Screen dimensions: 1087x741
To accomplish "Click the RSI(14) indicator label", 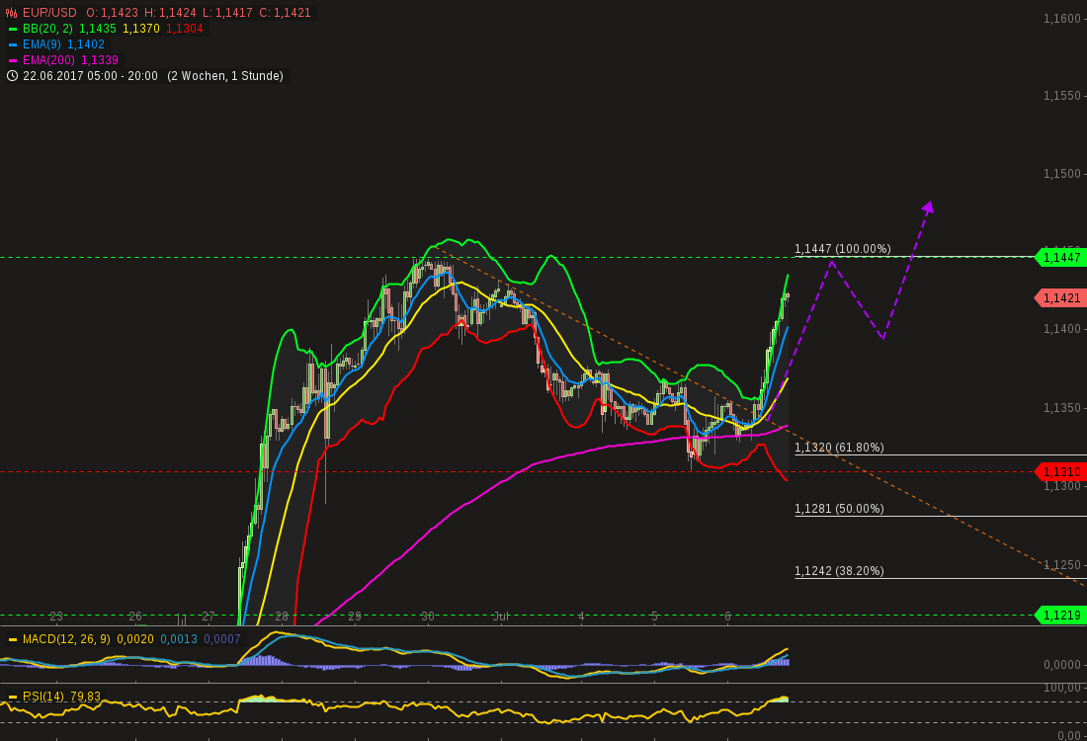I will click(x=42, y=697).
